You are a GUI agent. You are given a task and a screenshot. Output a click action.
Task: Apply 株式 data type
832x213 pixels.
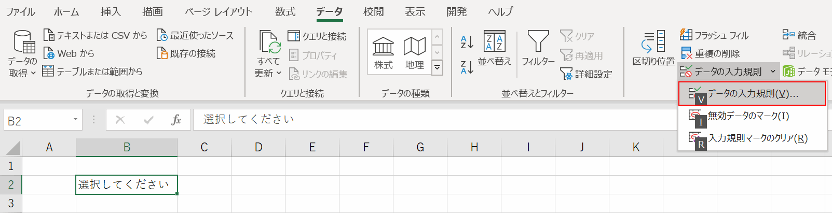[x=383, y=53]
